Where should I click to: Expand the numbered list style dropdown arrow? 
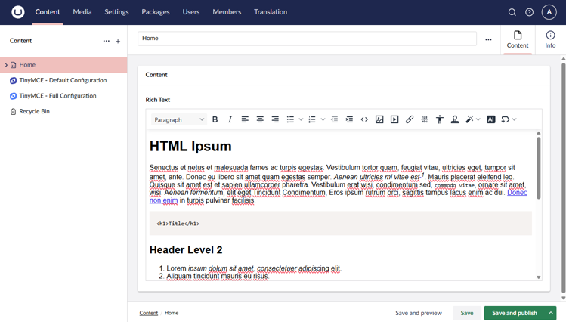point(323,119)
